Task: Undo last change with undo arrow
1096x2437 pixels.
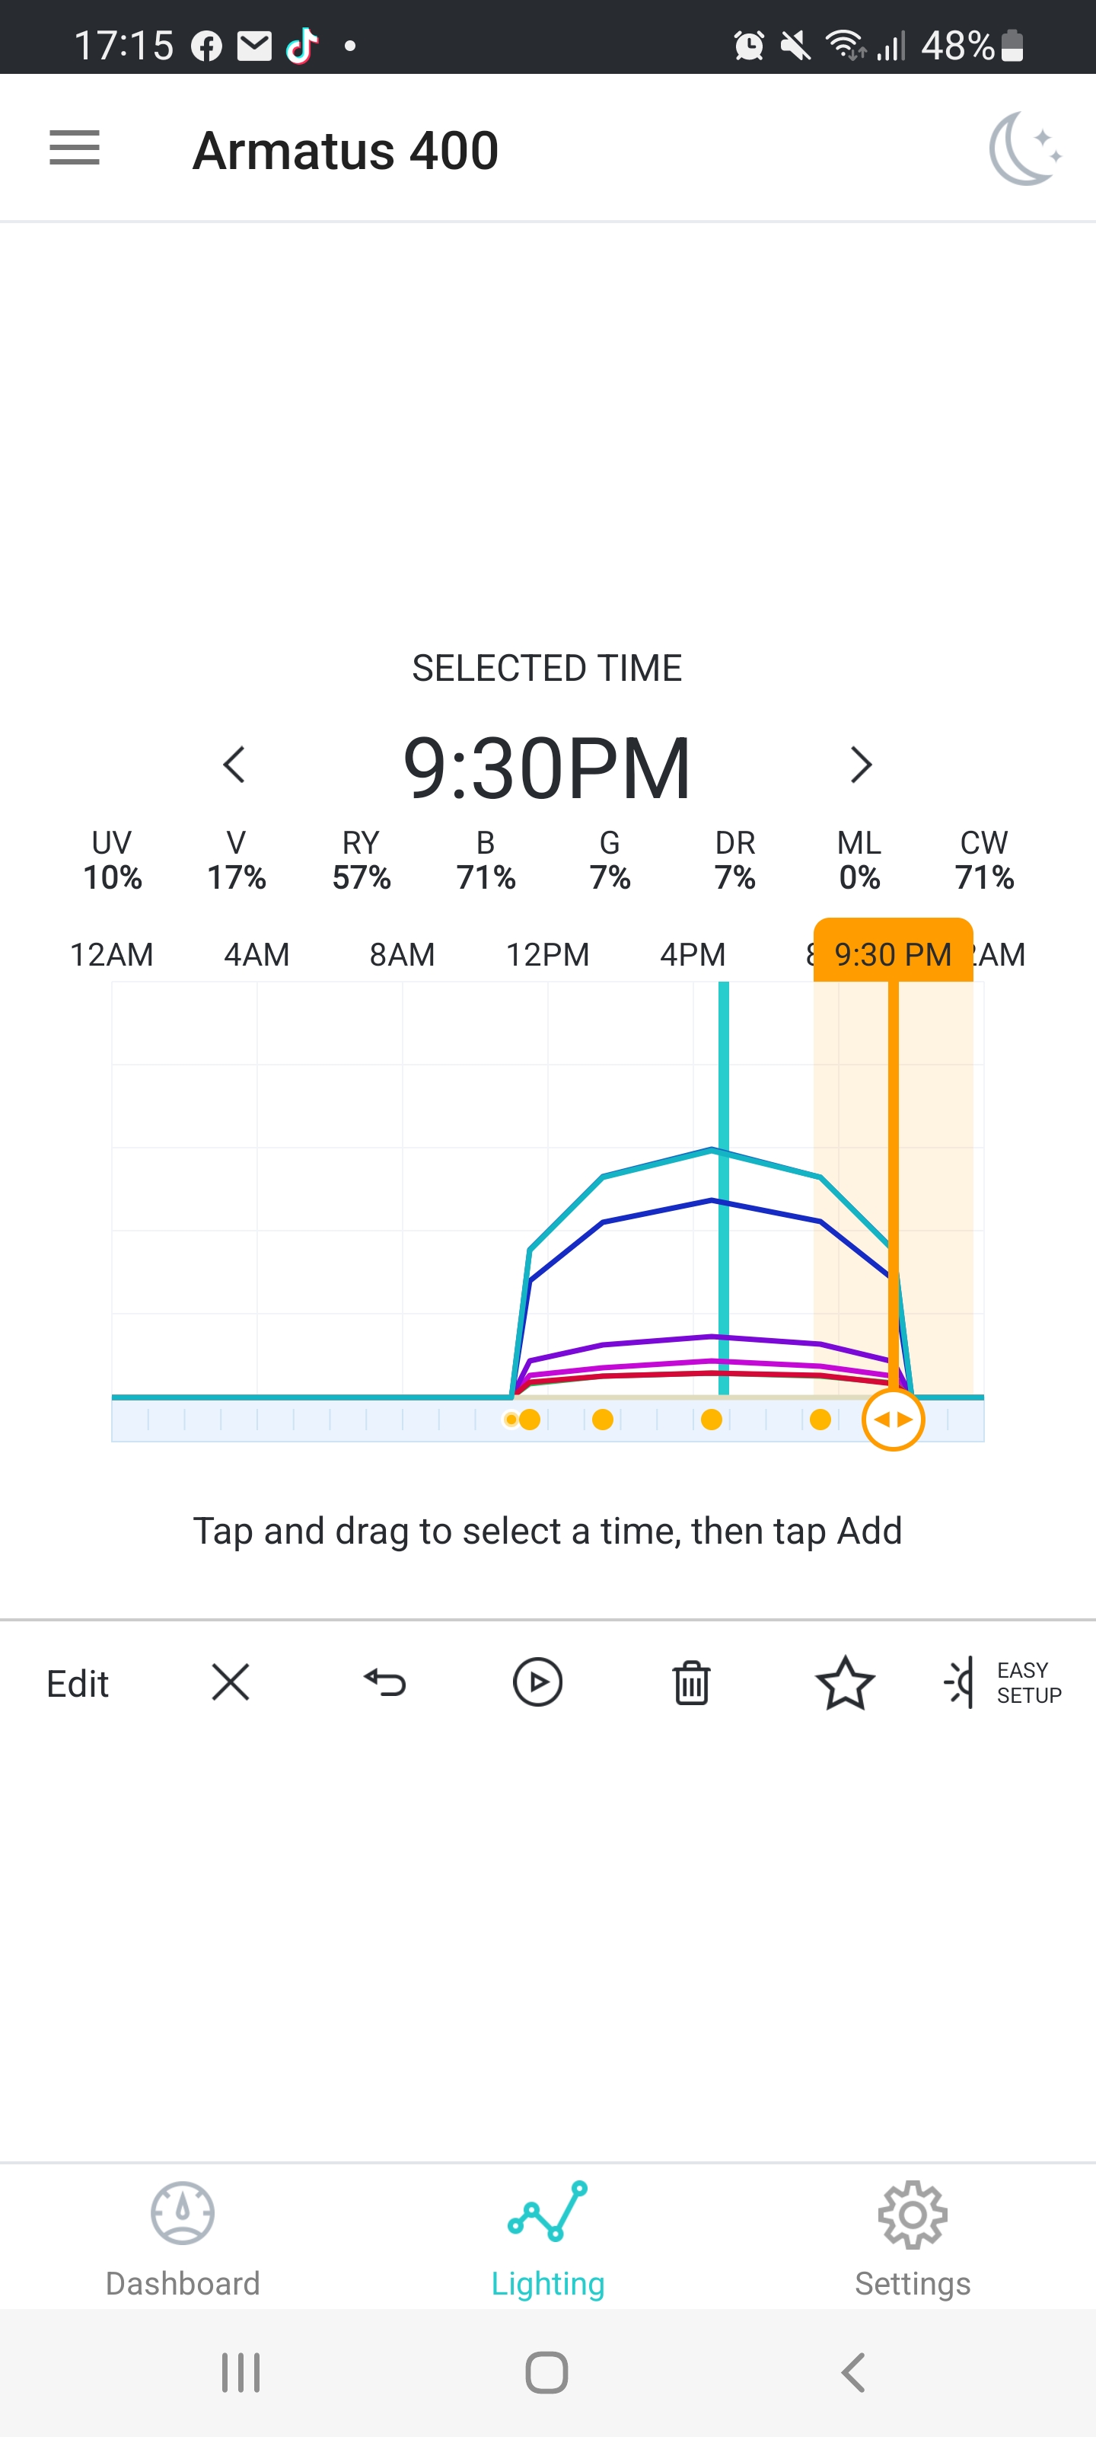Action: 384,1682
